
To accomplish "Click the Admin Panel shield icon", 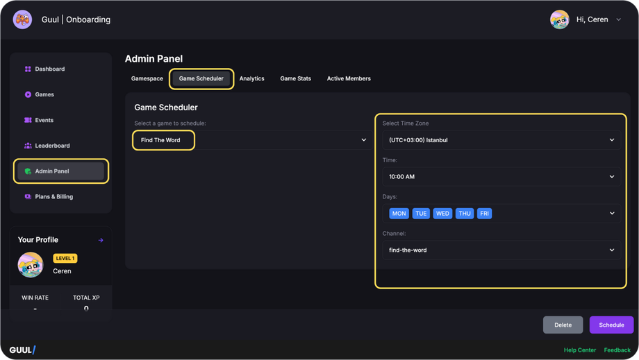I will pyautogui.click(x=28, y=171).
